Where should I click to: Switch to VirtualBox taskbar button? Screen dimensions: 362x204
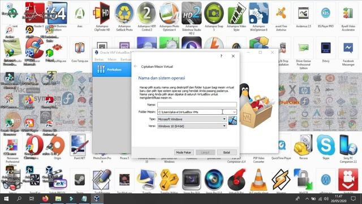coord(97,199)
